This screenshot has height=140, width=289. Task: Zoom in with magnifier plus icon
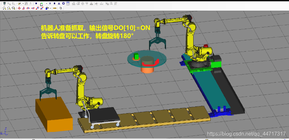pos(4,8)
